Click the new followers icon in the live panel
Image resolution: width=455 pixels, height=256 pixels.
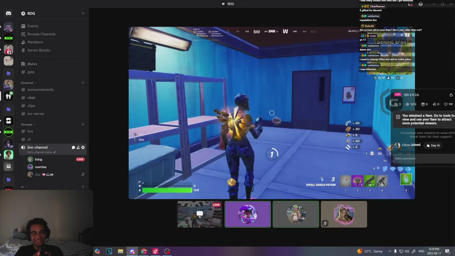click(x=434, y=104)
